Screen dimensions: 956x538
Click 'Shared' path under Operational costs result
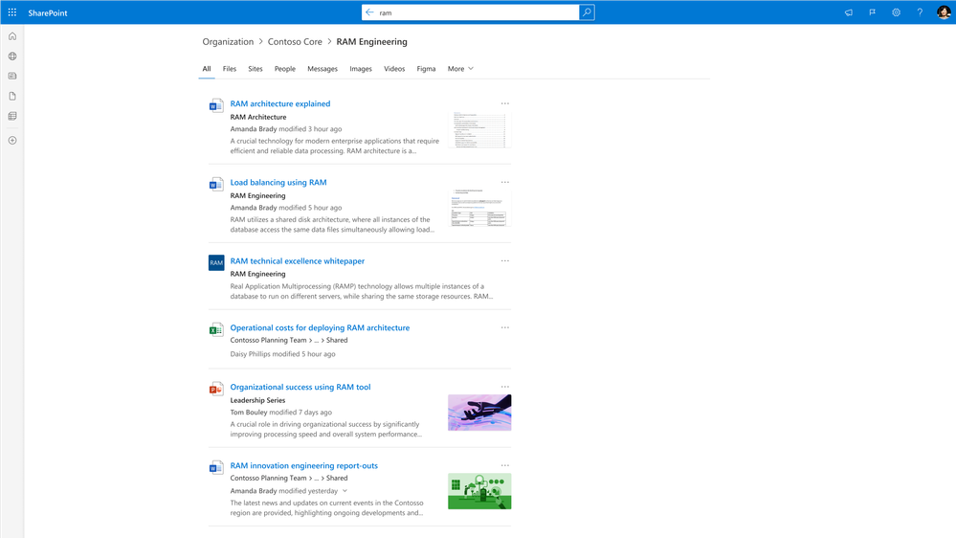pyautogui.click(x=337, y=341)
